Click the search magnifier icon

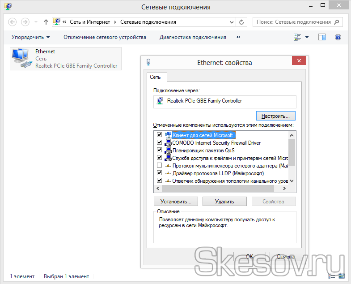336,22
